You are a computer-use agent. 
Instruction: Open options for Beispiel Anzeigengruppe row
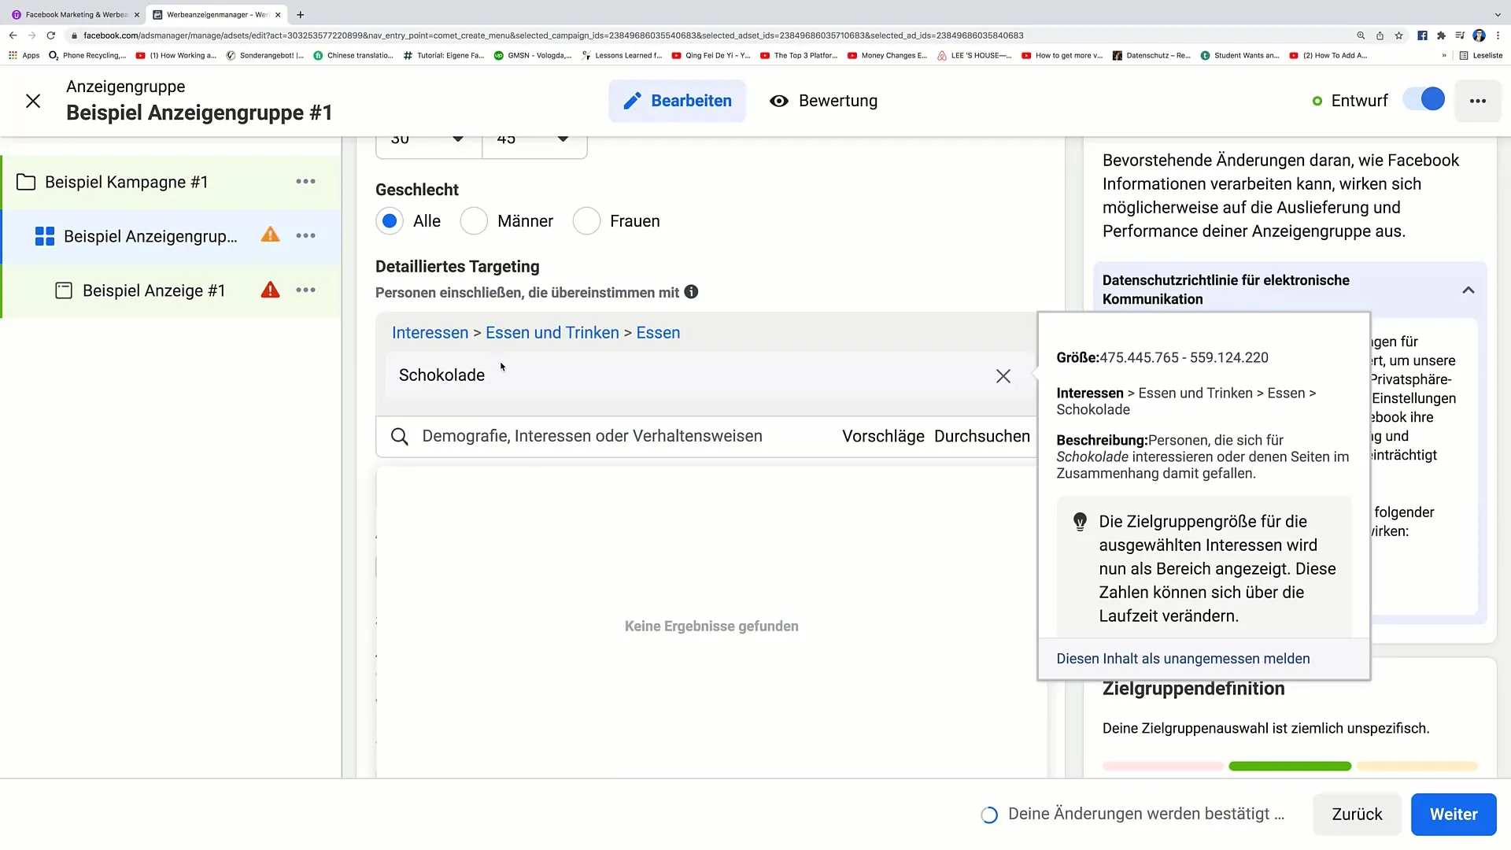pos(305,236)
